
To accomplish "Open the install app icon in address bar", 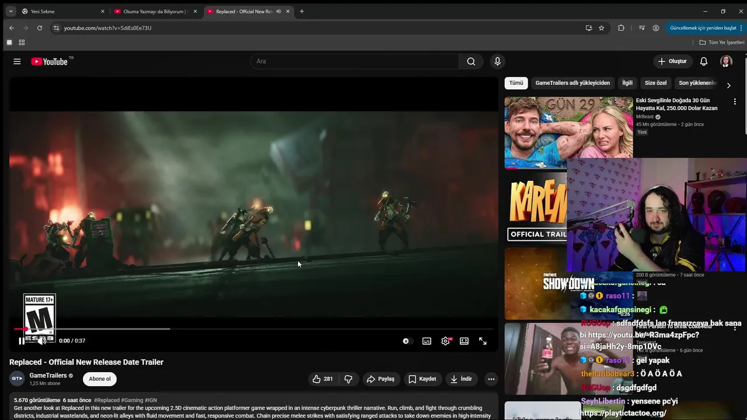I will 589,28.
